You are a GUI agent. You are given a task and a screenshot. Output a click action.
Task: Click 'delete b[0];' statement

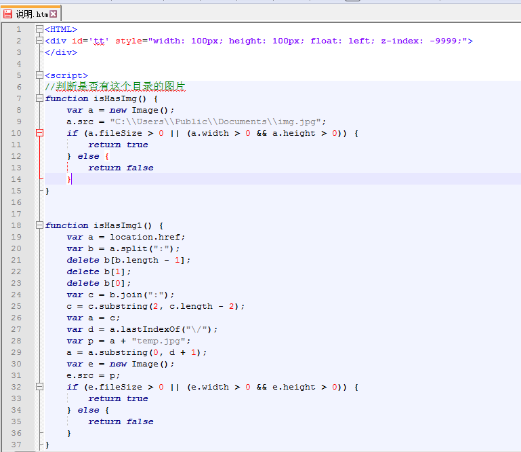[x=99, y=284]
